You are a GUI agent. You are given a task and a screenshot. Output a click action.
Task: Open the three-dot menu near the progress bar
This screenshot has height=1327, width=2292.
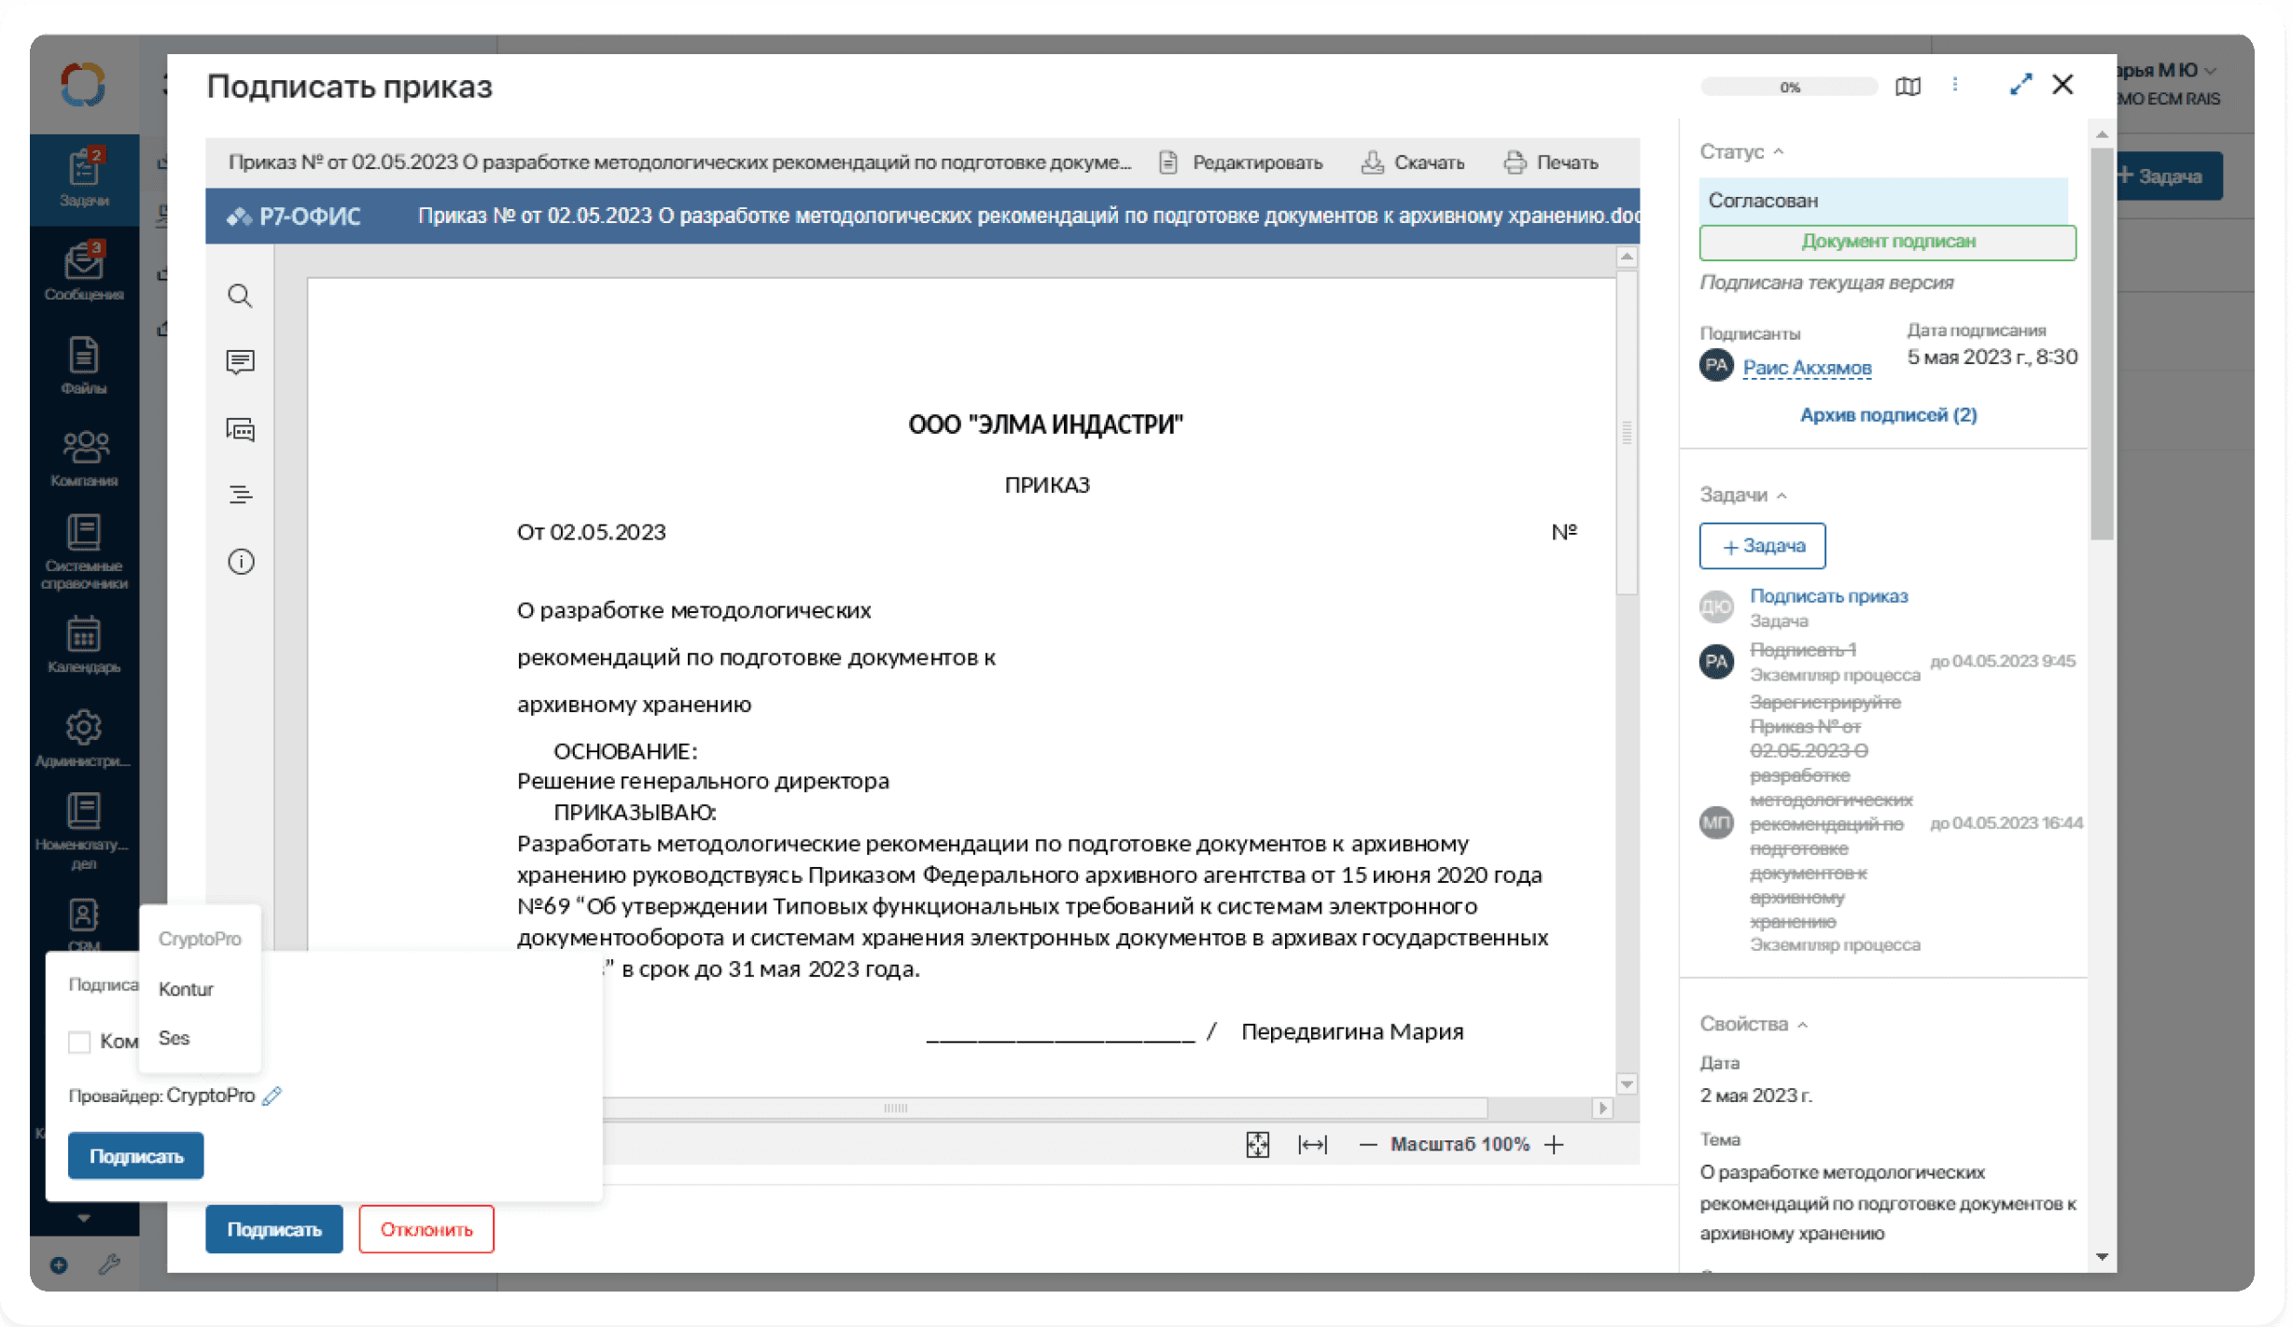click(1956, 85)
